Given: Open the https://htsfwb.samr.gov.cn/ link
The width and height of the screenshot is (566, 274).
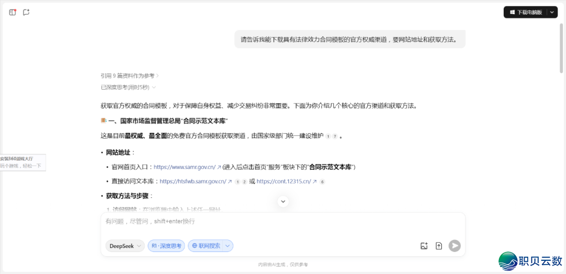Looking at the screenshot, I should coord(193,182).
